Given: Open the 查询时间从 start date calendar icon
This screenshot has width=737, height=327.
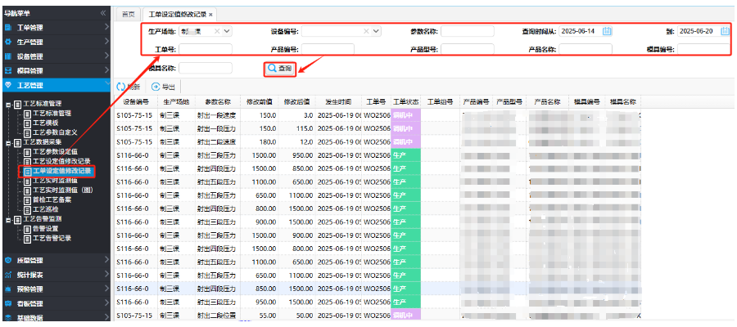Looking at the screenshot, I should click(x=607, y=31).
